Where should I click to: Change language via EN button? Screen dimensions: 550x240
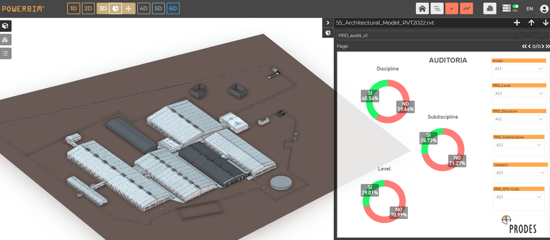(x=530, y=9)
